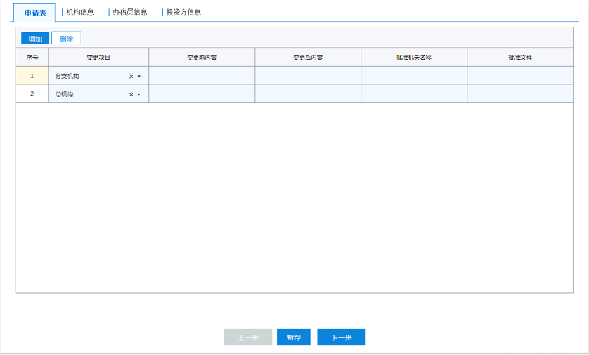The height and width of the screenshot is (355, 589).
Task: Open the 机构信息 tab
Action: tap(80, 12)
